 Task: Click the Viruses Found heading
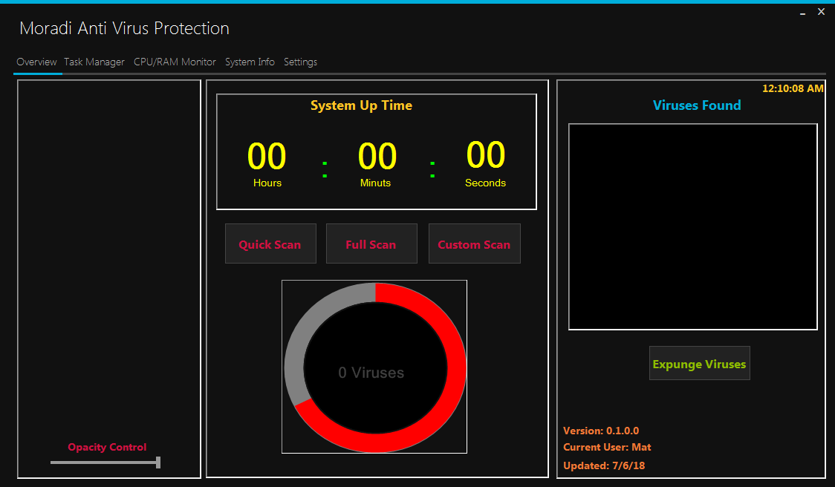click(x=697, y=105)
